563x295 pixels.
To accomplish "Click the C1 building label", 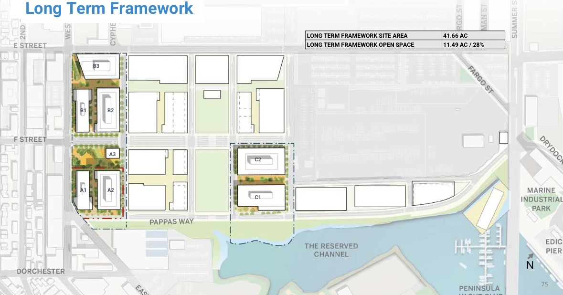I will point(257,197).
